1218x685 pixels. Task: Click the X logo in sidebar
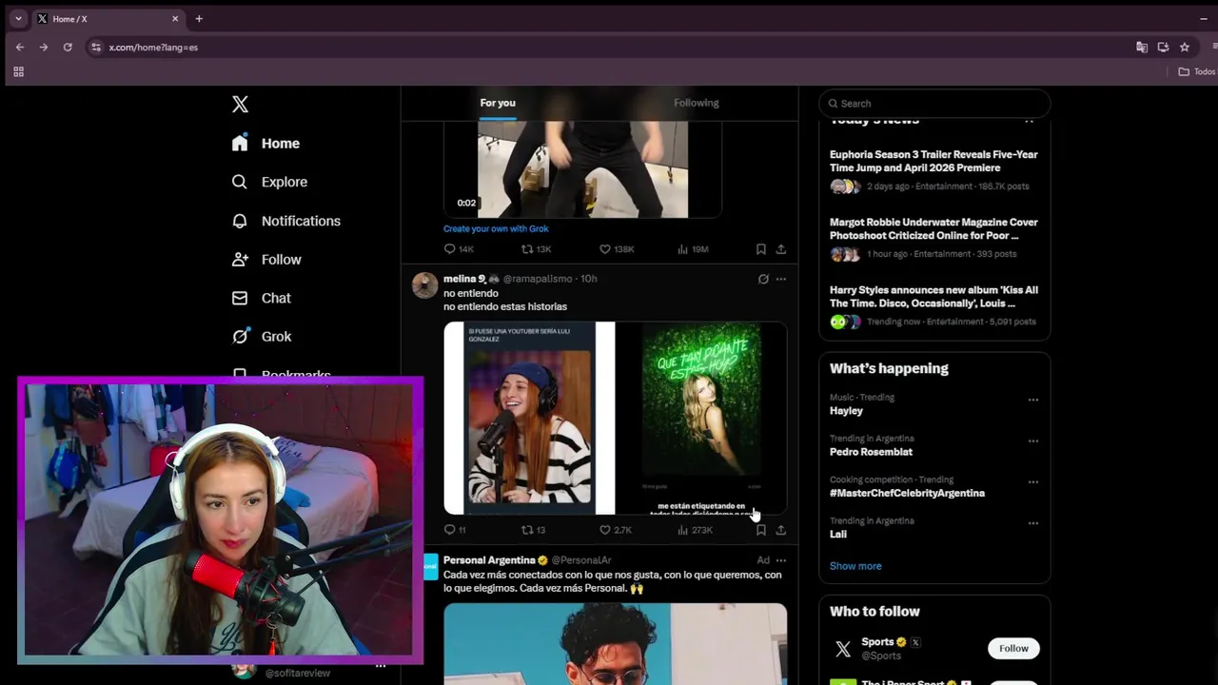click(240, 104)
